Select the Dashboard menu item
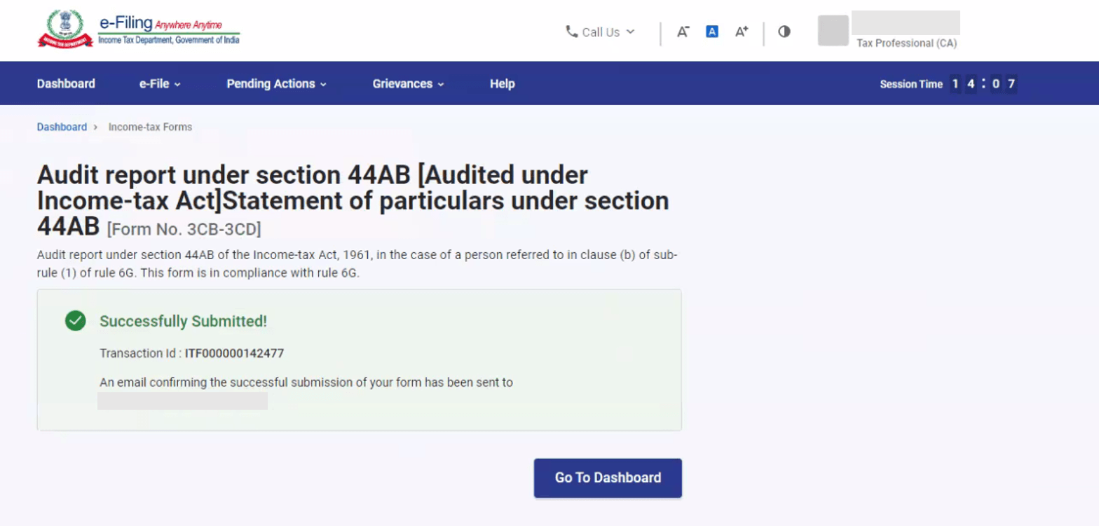Viewport: 1099px width, 526px height. point(66,83)
